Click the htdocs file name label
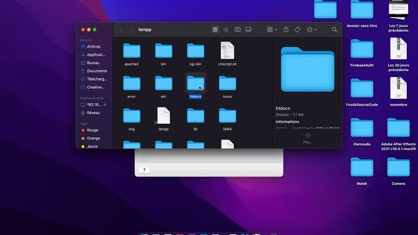418x235 pixels. coord(195,97)
